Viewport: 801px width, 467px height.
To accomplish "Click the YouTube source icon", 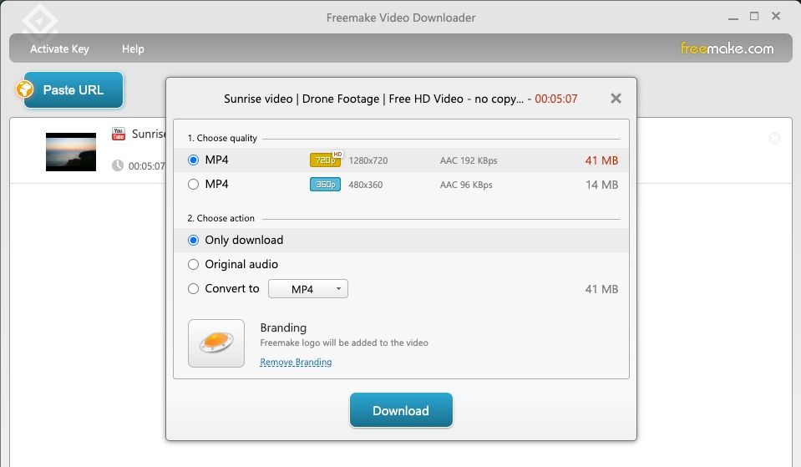I will [x=119, y=134].
